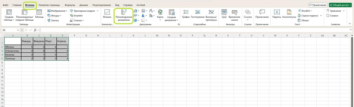Switch to the Рецензирование tab
The image size is (354, 107).
(x=102, y=5)
